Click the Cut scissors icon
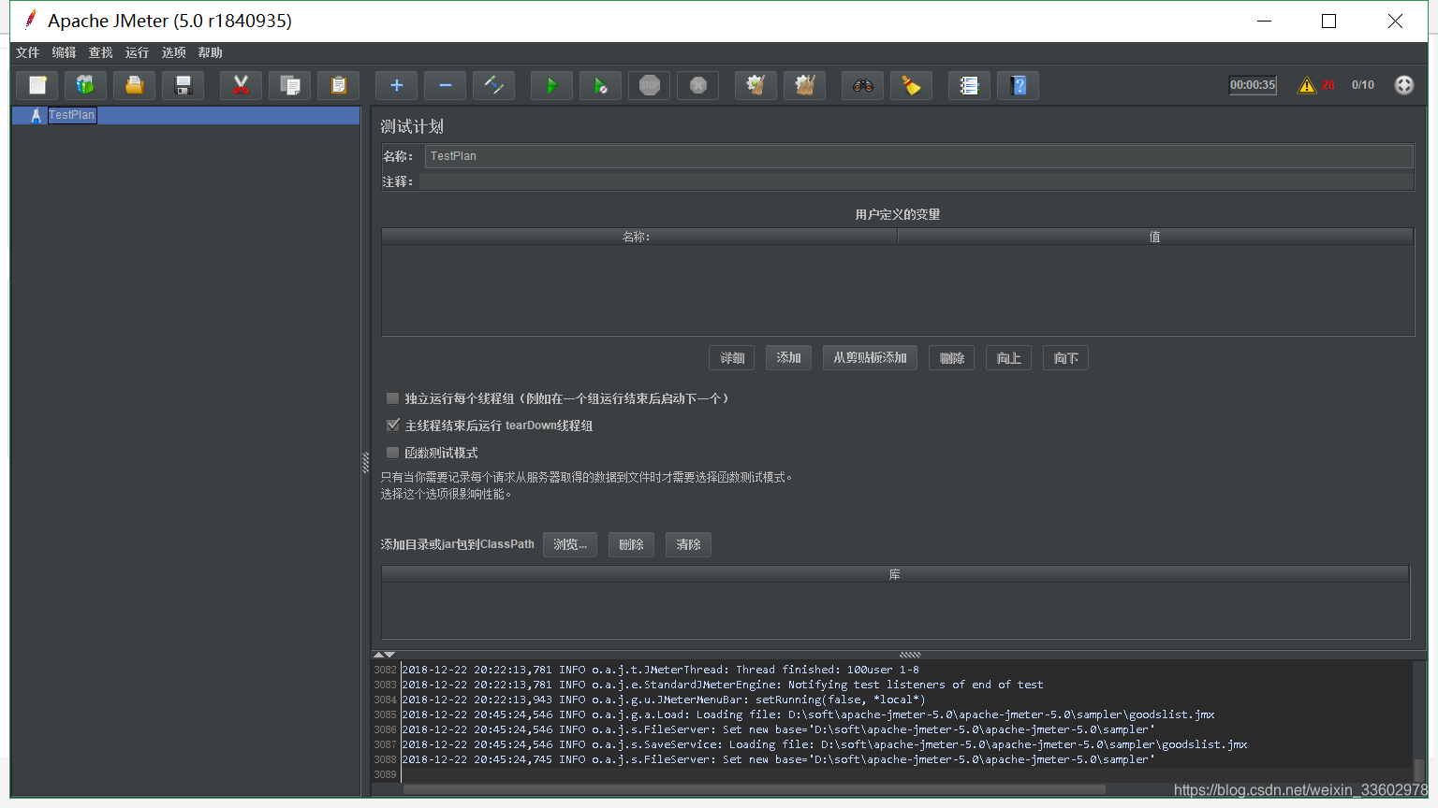1438x808 pixels. click(242, 85)
